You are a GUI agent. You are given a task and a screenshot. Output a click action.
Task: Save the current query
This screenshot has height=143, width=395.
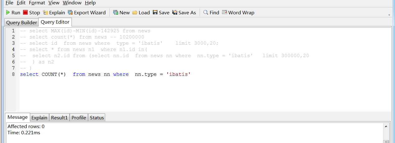pyautogui.click(x=161, y=13)
